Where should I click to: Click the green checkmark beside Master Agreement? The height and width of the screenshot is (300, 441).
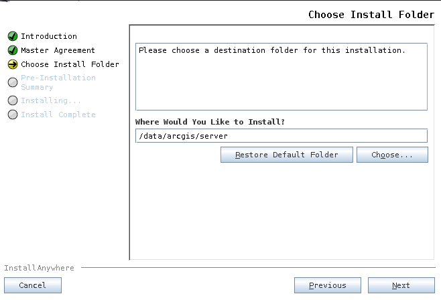pos(13,50)
